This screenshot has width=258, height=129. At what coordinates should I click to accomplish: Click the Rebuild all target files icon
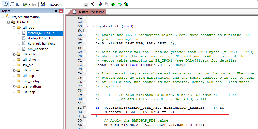click(18, 5)
